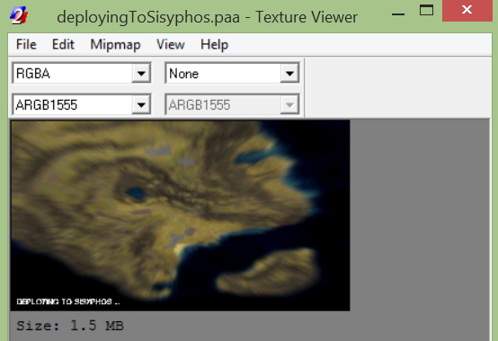Open the View menu
The image size is (498, 341).
point(171,44)
